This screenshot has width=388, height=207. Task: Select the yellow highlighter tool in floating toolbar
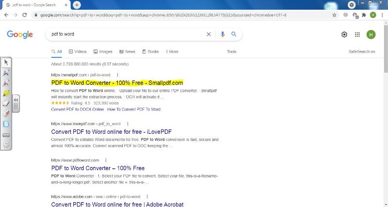point(6,93)
